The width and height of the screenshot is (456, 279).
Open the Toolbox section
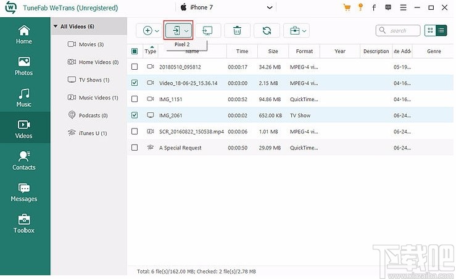pyautogui.click(x=24, y=223)
